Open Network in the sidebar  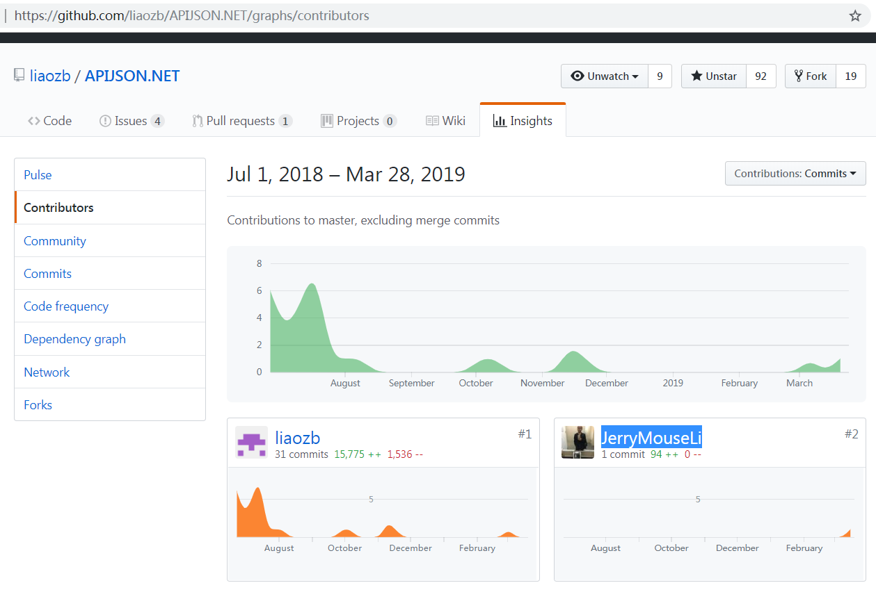[x=110, y=372]
